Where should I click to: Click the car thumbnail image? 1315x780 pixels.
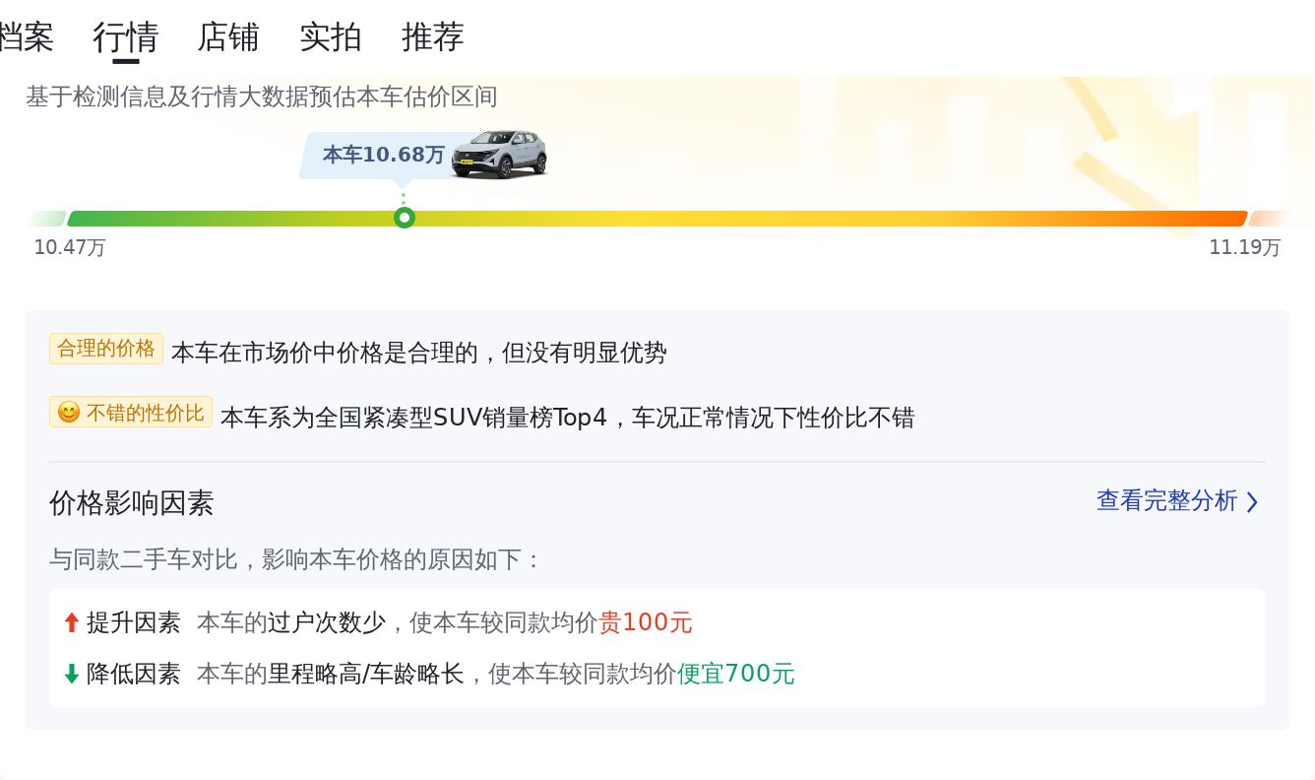[499, 155]
